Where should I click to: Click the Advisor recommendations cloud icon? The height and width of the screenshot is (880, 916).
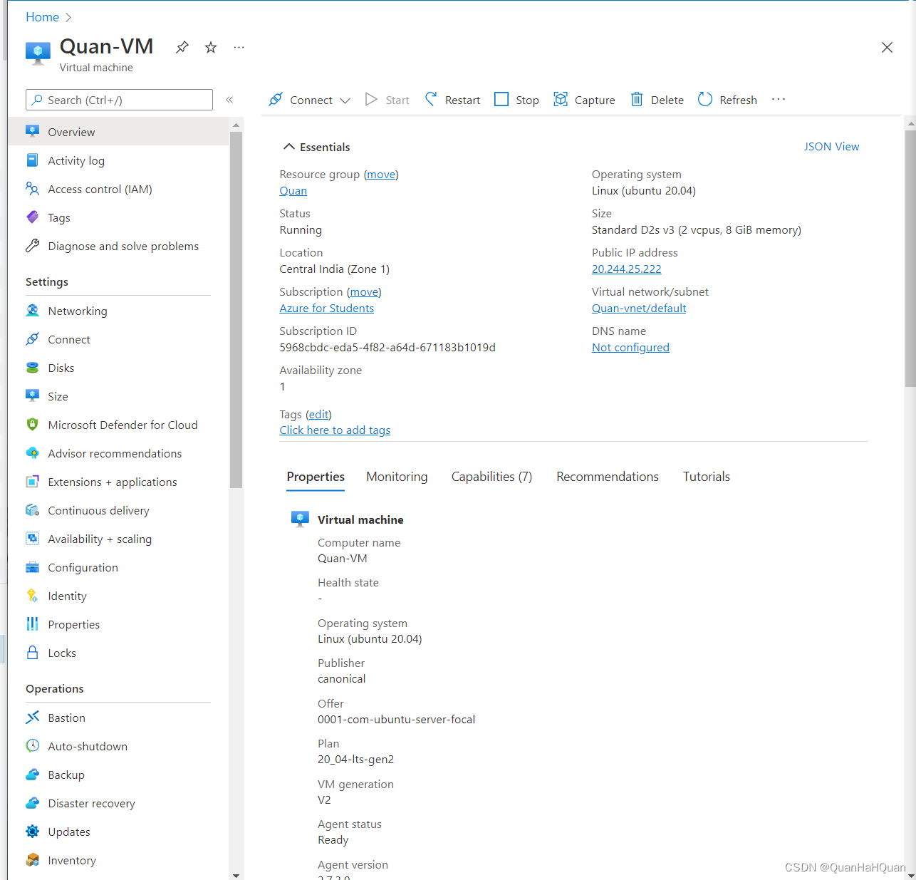pos(32,453)
